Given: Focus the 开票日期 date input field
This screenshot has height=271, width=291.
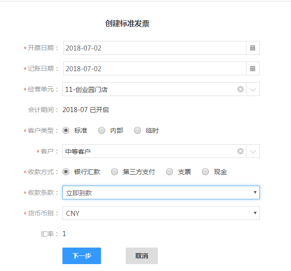Looking at the screenshot, I should coord(155,48).
